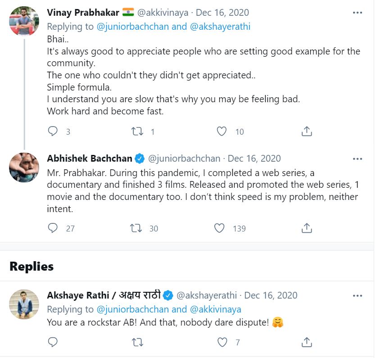View Akshaye Rathi's profile picture

tap(24, 304)
